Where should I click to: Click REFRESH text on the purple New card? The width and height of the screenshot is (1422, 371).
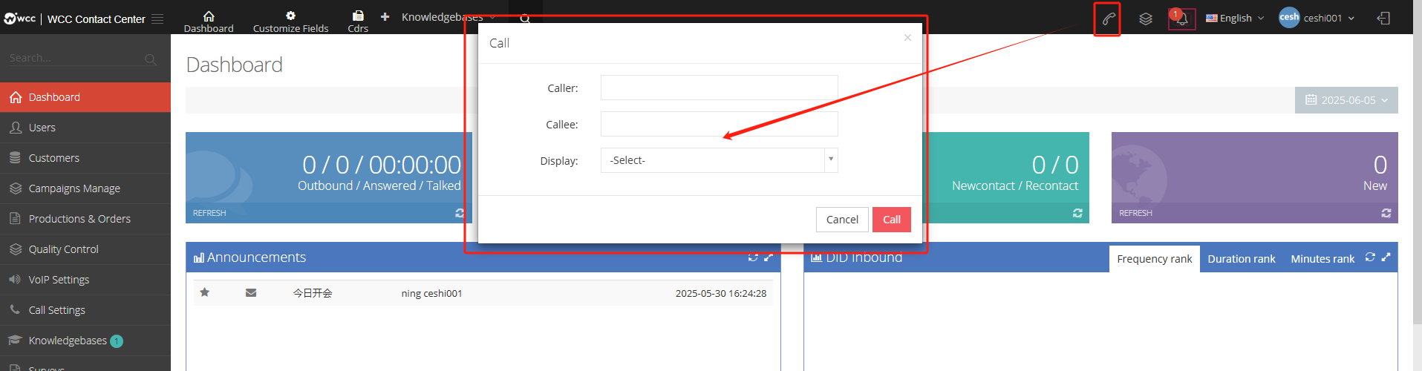point(1135,213)
